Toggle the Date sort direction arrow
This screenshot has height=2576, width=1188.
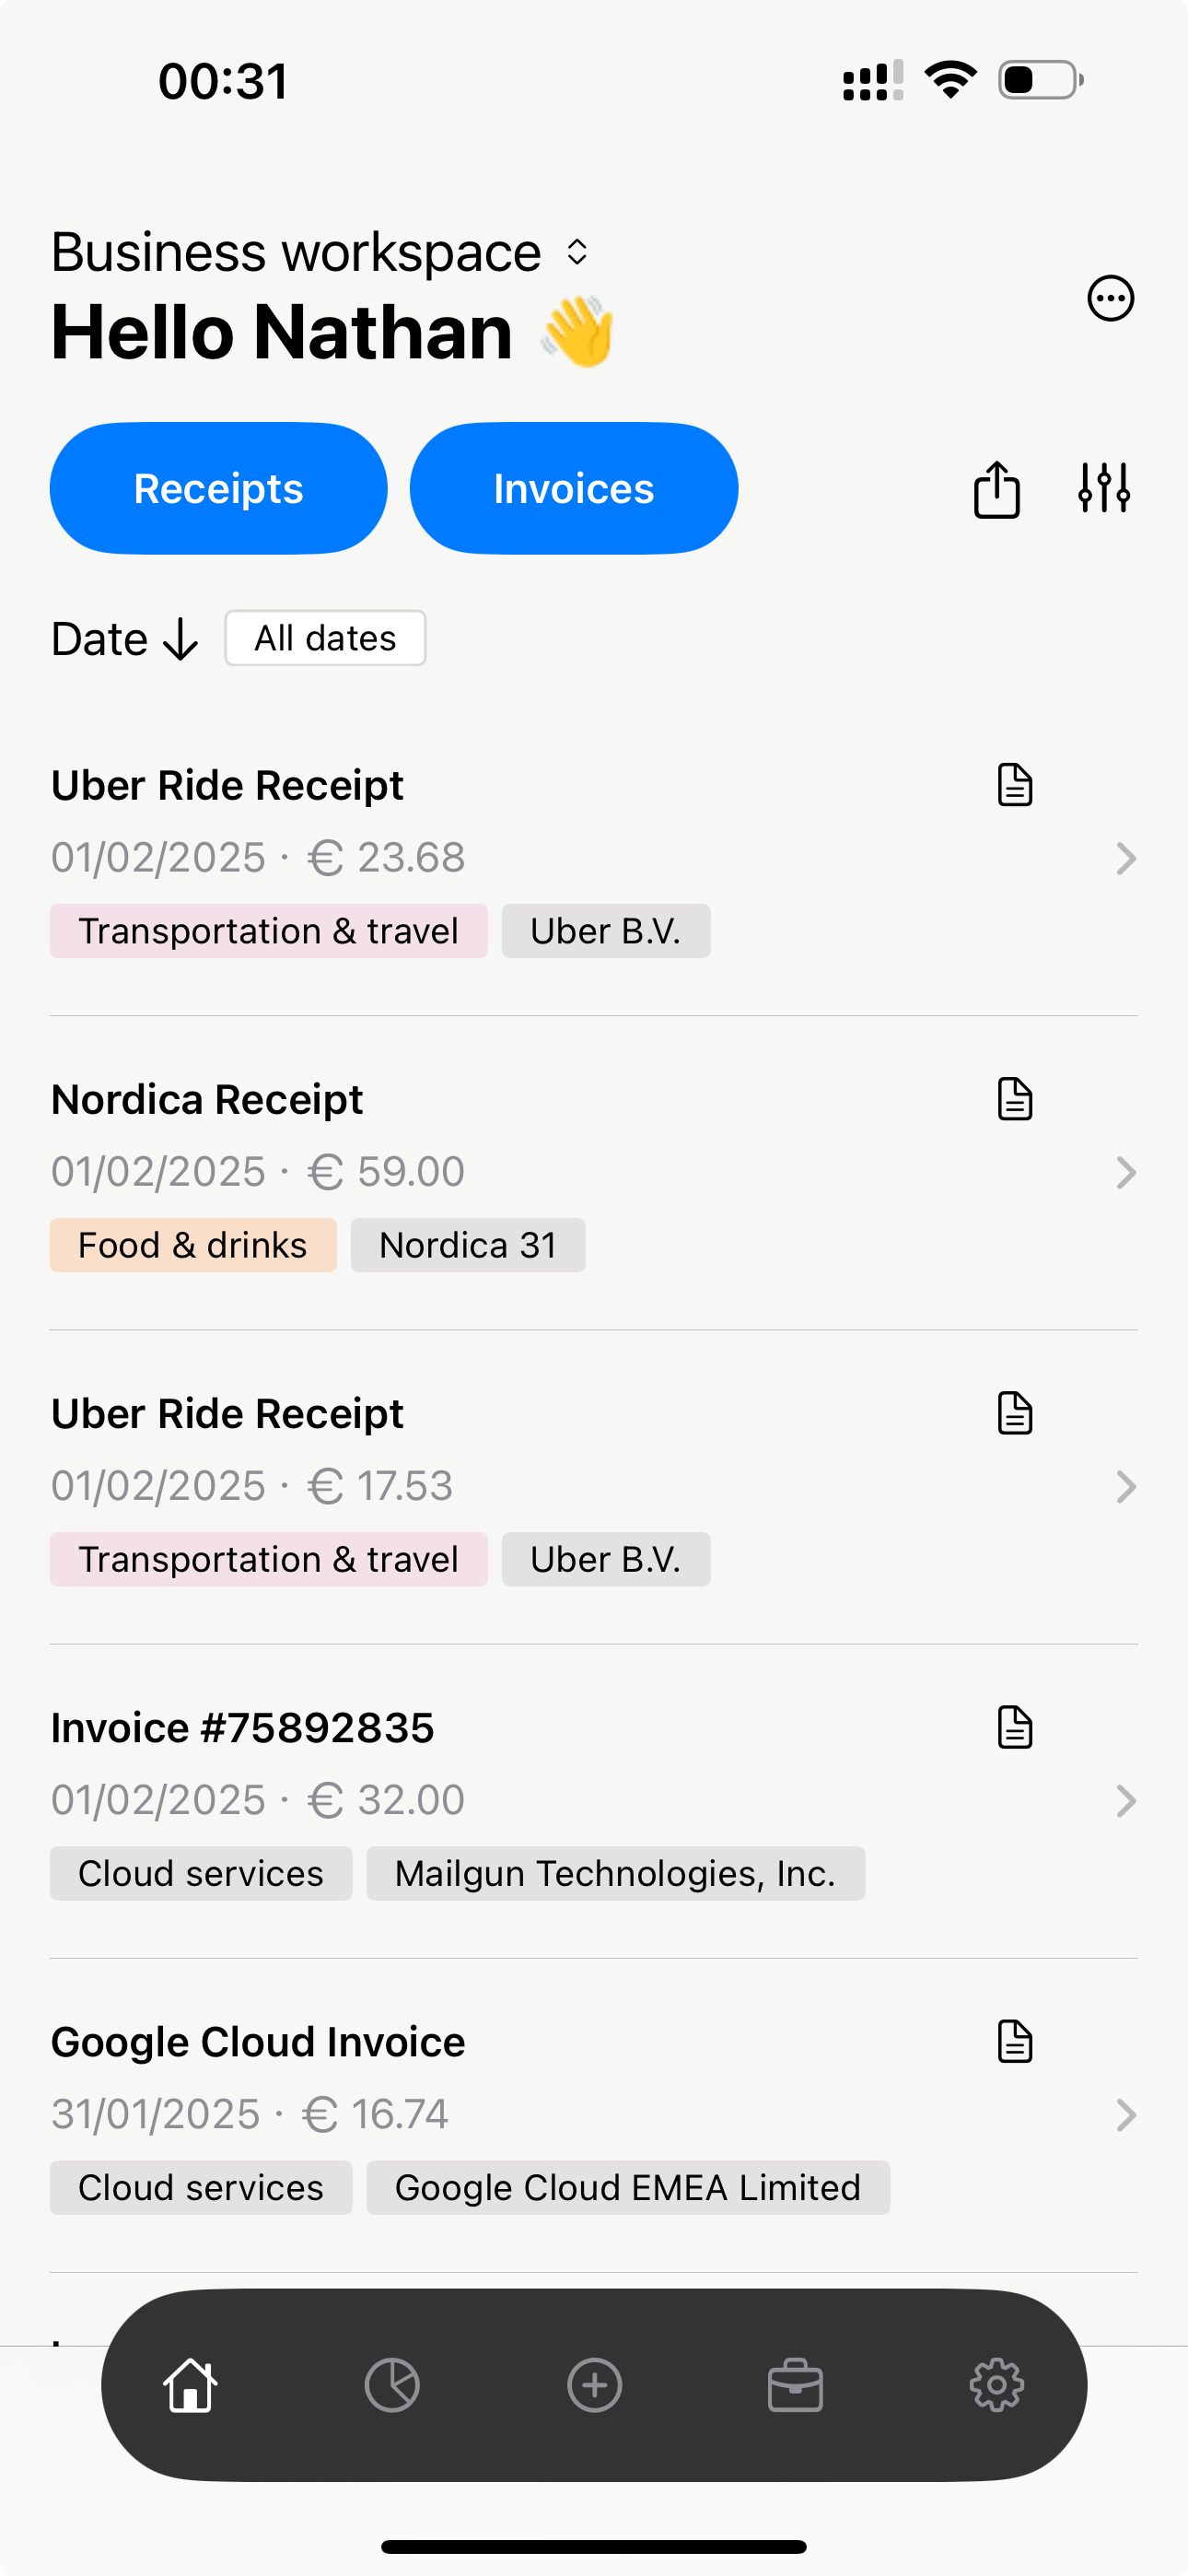[181, 639]
